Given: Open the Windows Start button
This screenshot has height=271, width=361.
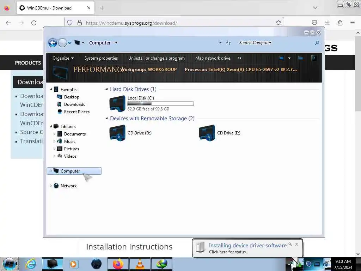Looking at the screenshot, I should click(9, 264).
